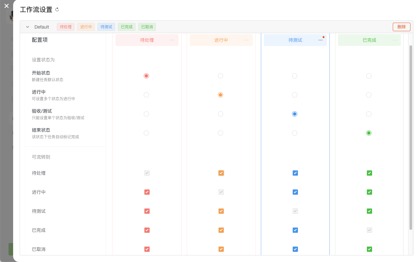Click the vertical scrollbar on the right
This screenshot has height=262, width=420.
pos(411,137)
